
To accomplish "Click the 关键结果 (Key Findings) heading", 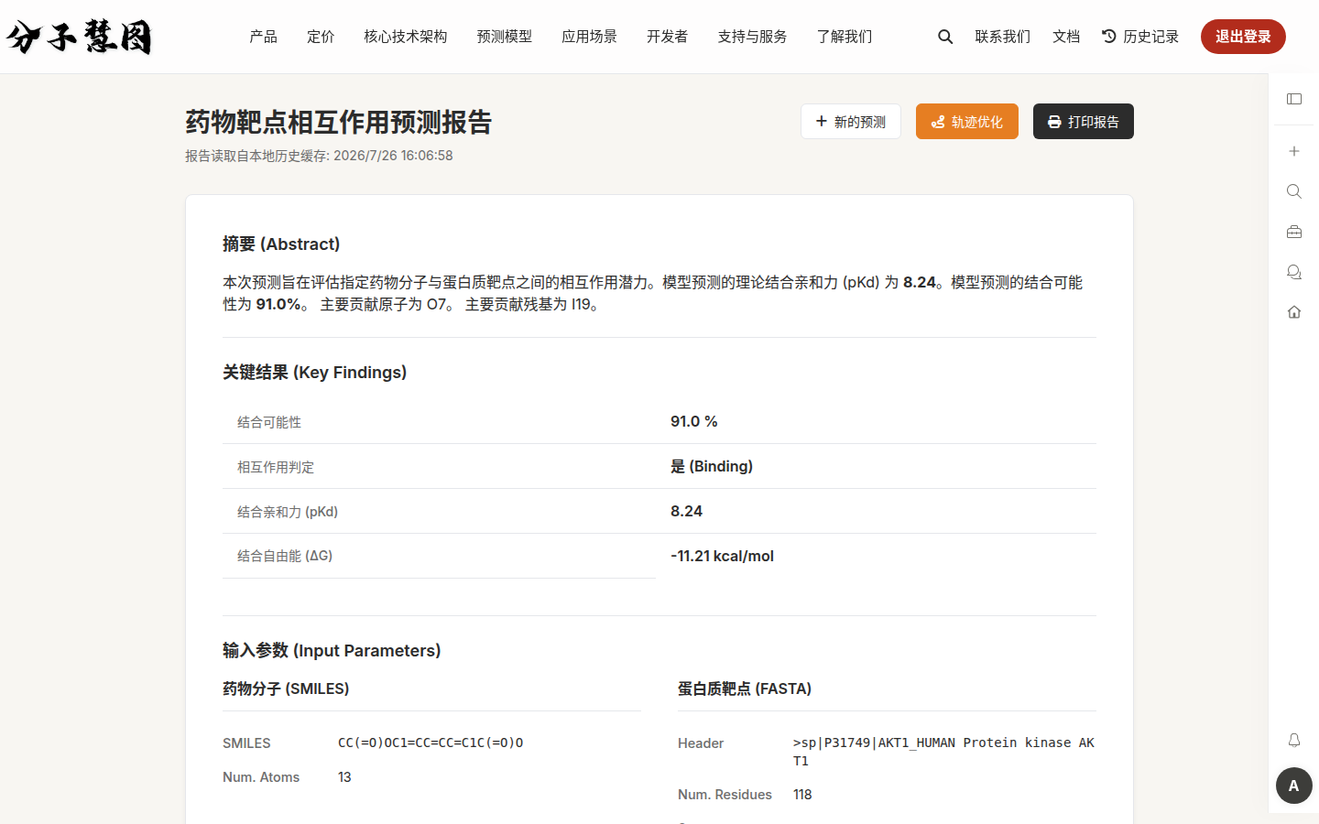I will (x=314, y=373).
